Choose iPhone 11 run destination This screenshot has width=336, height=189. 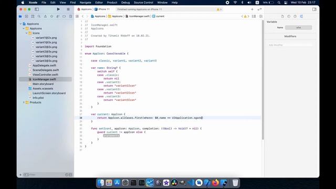102,9
